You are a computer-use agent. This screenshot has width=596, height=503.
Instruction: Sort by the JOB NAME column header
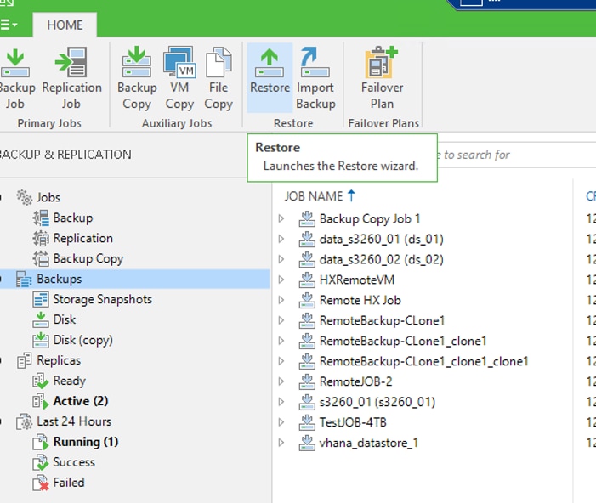[320, 196]
